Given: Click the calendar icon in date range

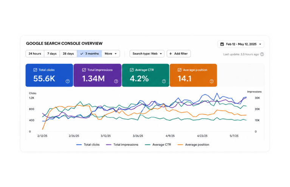Looking at the screenshot, I should [222, 44].
